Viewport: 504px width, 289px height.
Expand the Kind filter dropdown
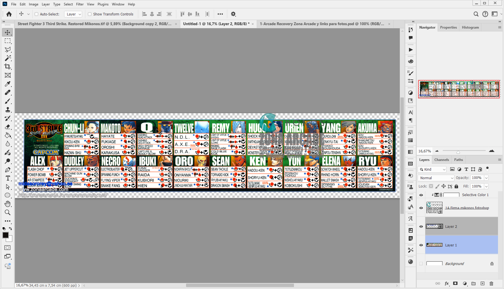[x=432, y=169]
